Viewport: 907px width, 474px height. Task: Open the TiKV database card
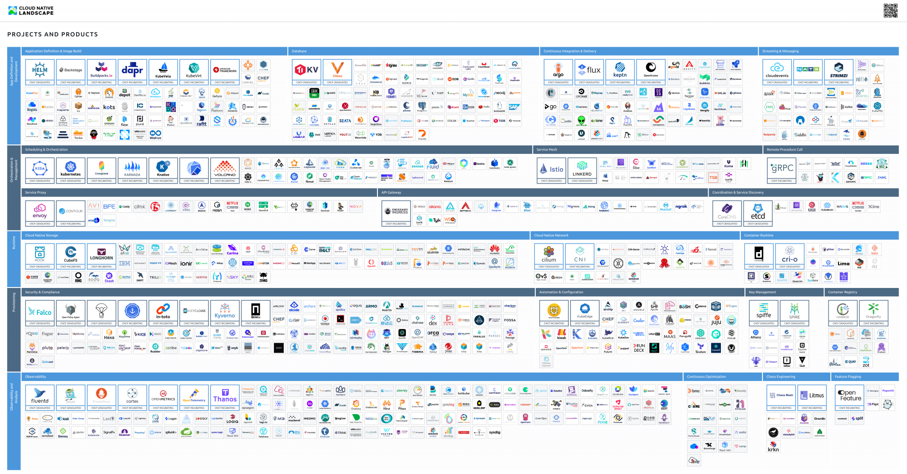(x=307, y=72)
